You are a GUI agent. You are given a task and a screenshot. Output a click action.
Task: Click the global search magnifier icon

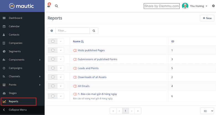(56, 6)
